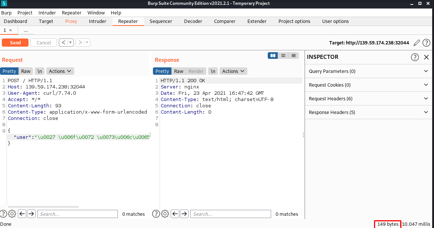The image size is (434, 228).
Task: Click the pencil icon to edit target
Action: pos(417,43)
